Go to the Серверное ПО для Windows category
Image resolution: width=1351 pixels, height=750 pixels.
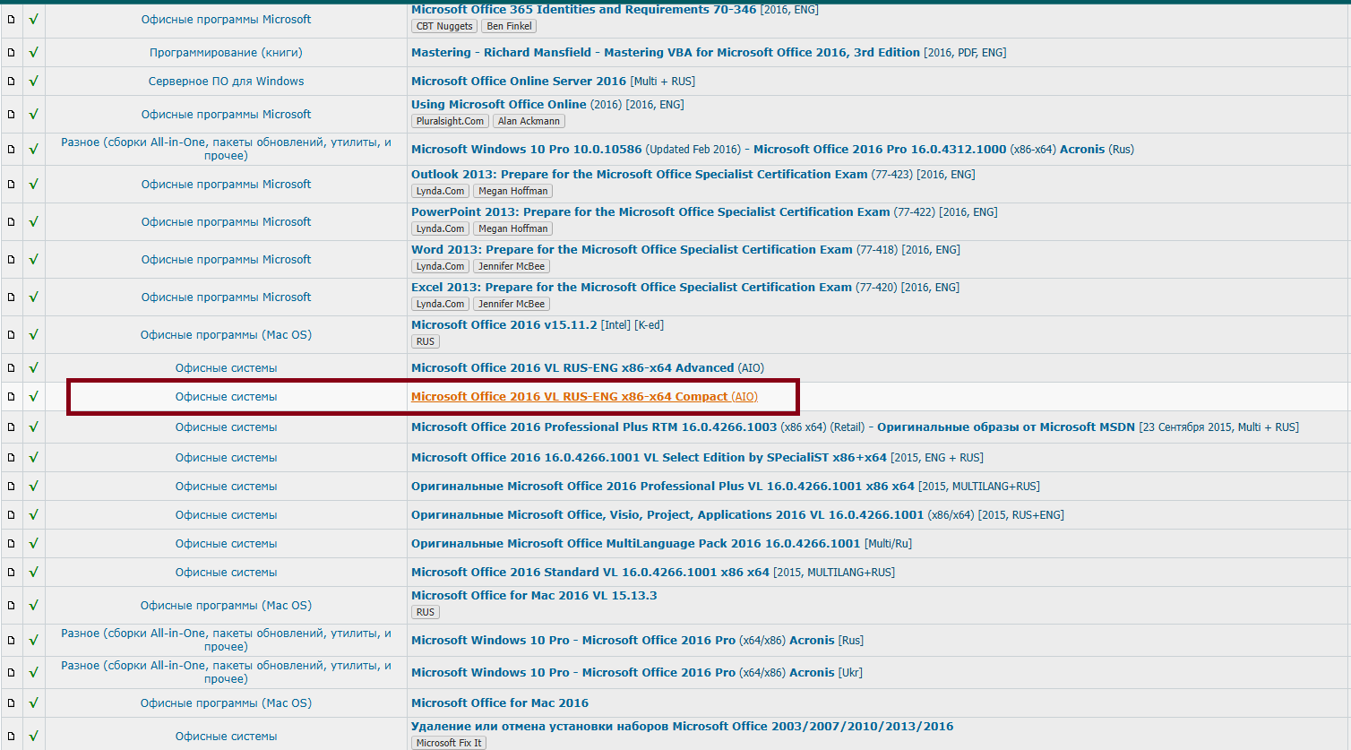226,81
